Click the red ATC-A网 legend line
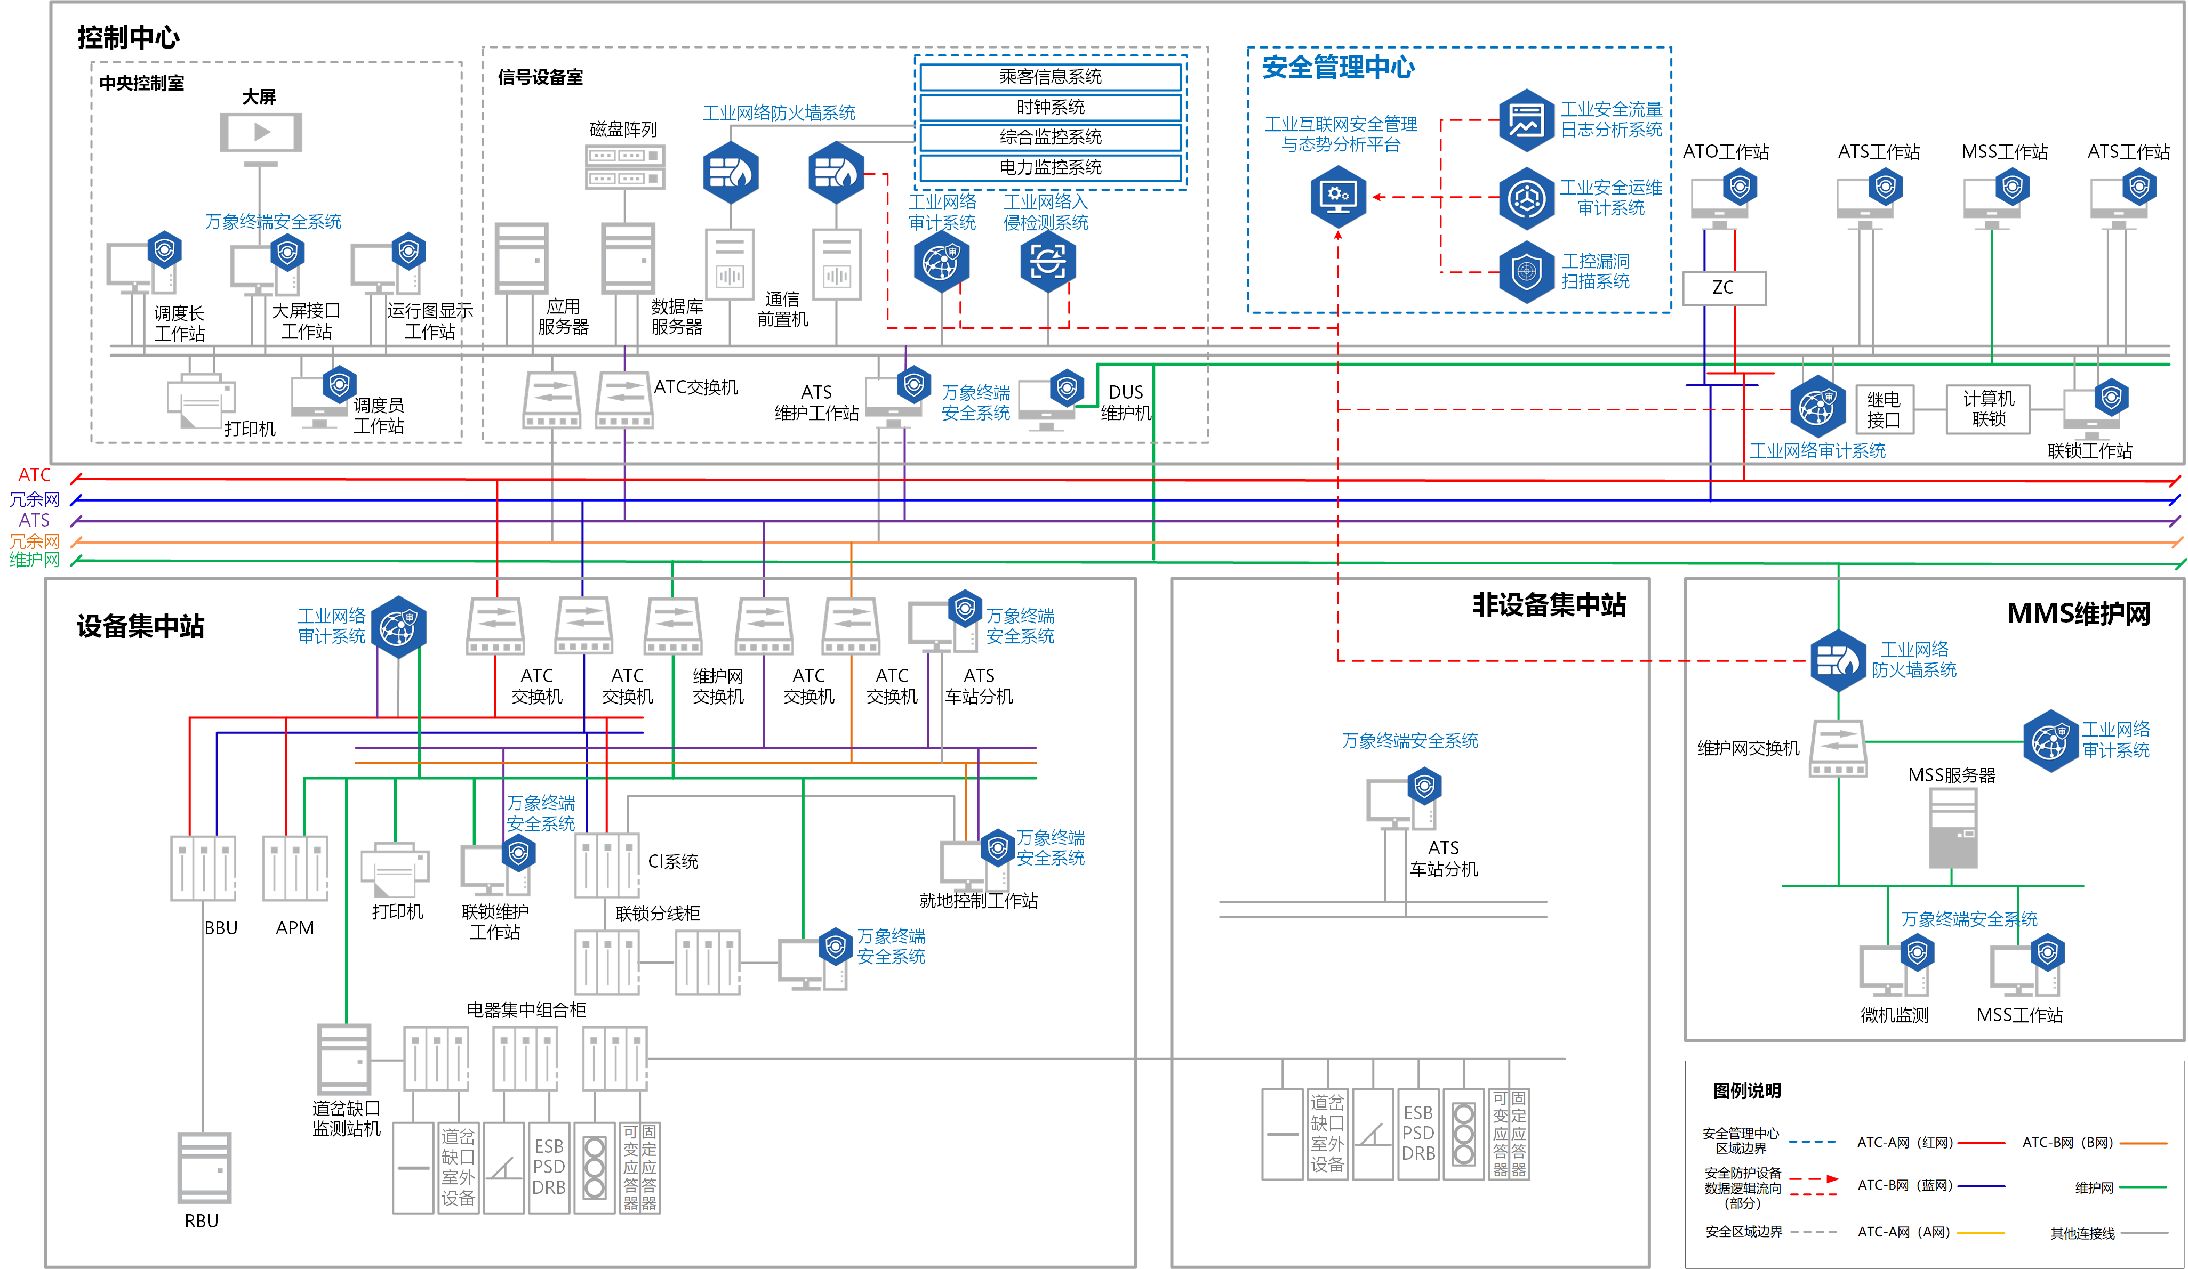This screenshot has height=1269, width=2188. pyautogui.click(x=1981, y=1143)
